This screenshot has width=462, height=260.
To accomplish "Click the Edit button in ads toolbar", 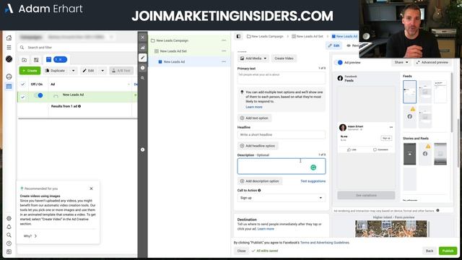I will [x=88, y=71].
